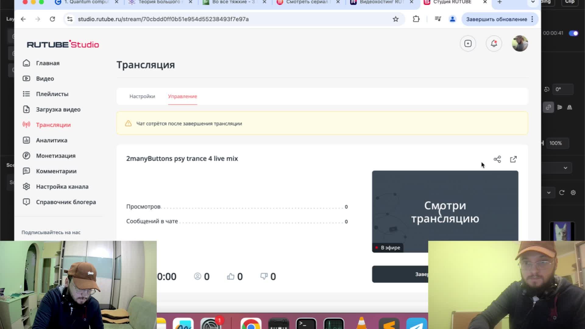This screenshot has height=329, width=585.
Task: View site information icon in address bar
Action: tap(70, 19)
